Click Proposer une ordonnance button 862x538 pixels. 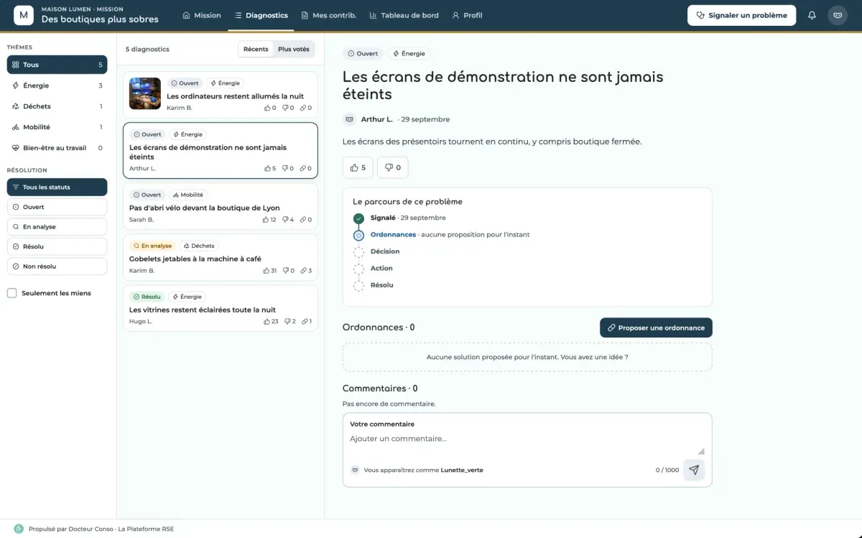[656, 328]
